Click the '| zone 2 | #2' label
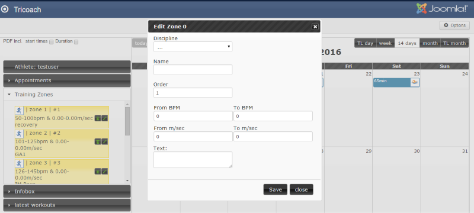 point(43,133)
